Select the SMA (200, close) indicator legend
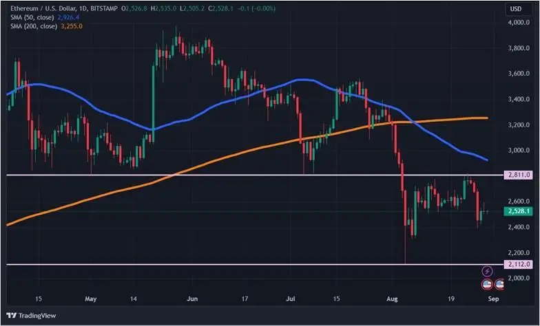540x326 pixels. coord(32,26)
